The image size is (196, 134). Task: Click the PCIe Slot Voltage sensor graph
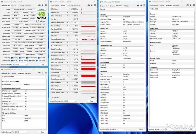coord(88,69)
